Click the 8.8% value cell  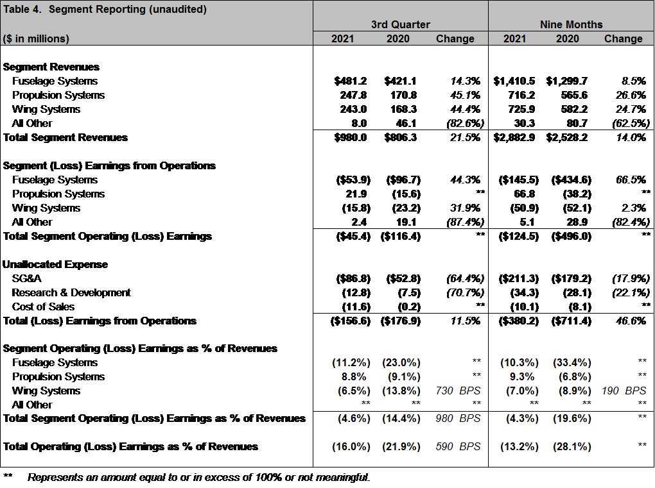click(x=358, y=376)
